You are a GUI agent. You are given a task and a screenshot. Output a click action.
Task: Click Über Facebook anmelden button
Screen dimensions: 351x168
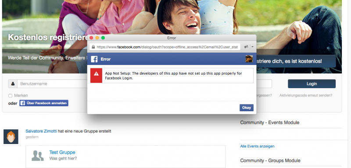[x=44, y=103]
